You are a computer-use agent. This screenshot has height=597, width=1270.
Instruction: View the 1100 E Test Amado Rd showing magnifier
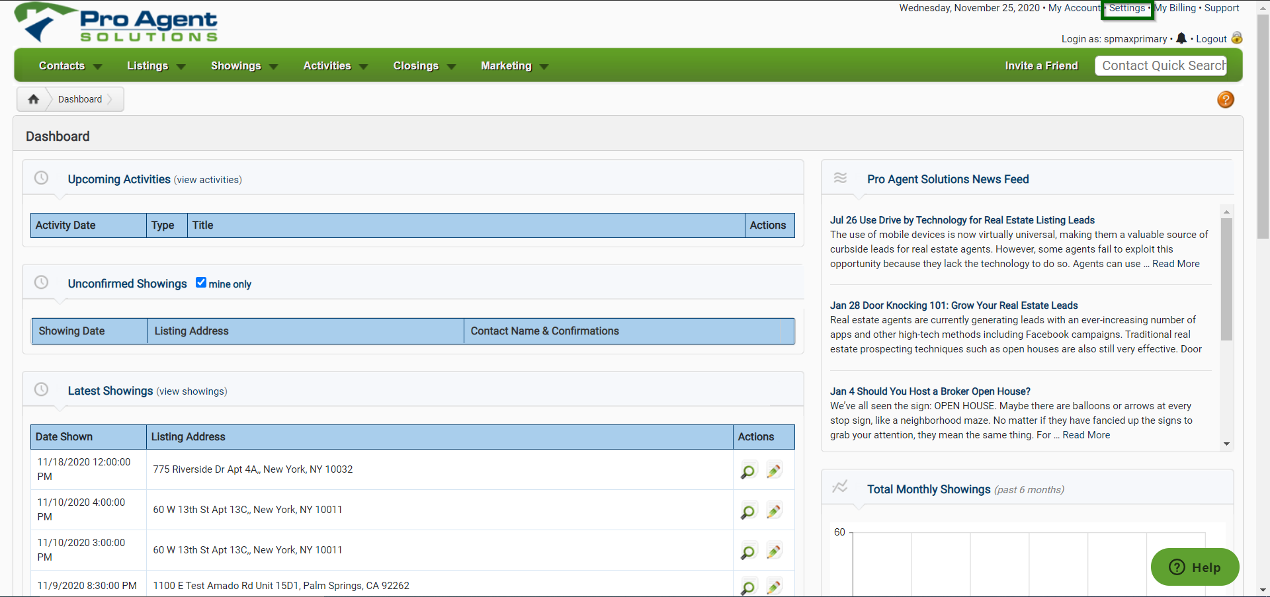coord(747,587)
